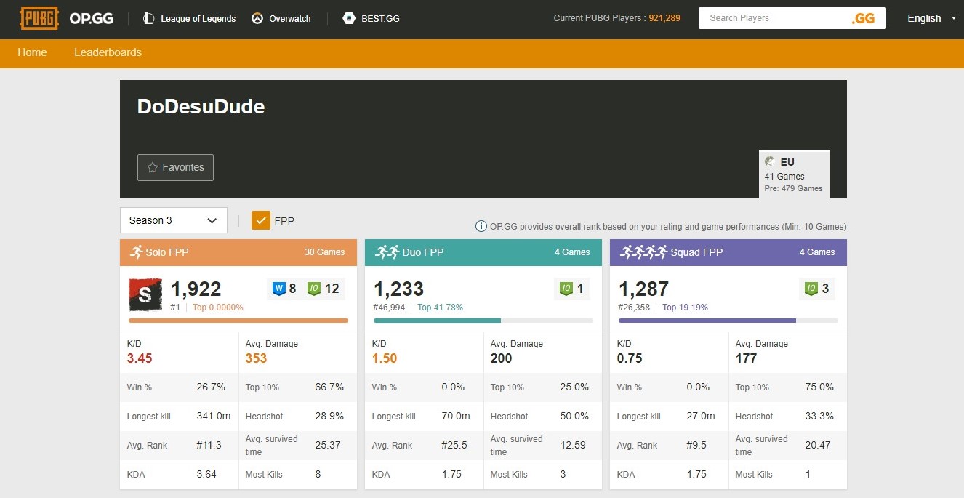Select the EU region box
Screen dimensions: 964x498
click(x=793, y=174)
